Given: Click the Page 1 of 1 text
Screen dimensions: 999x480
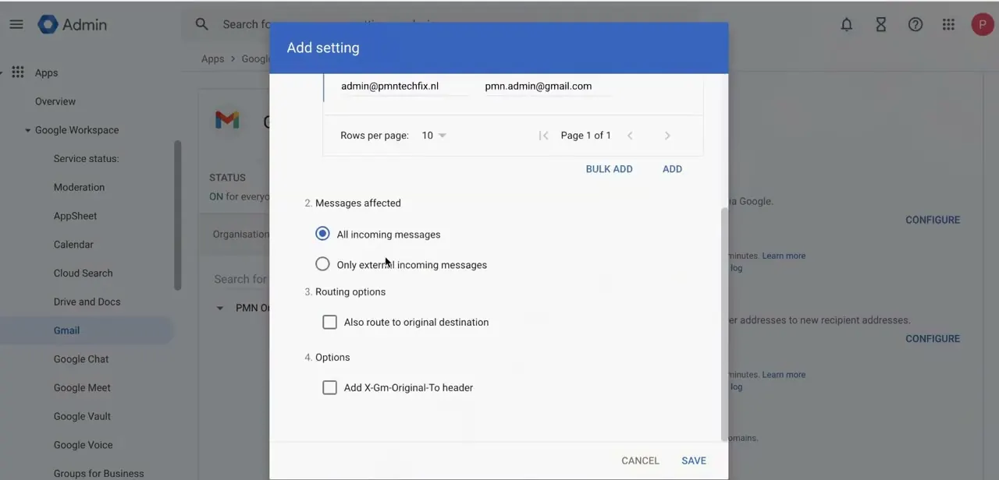Looking at the screenshot, I should 586,136.
